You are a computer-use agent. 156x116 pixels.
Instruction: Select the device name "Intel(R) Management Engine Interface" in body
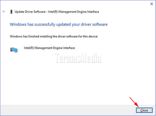point(49,48)
